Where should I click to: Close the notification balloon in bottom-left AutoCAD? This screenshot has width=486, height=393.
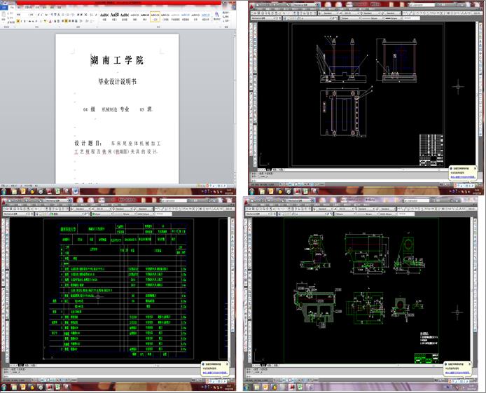tap(227, 364)
